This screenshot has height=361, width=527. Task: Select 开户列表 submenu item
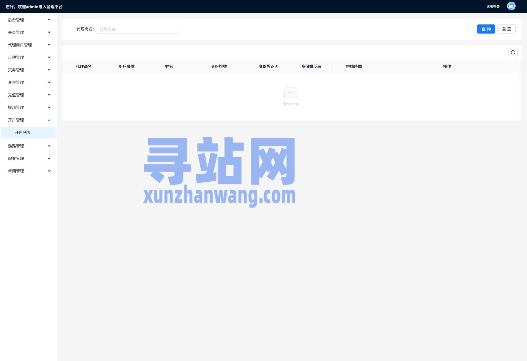pos(28,132)
